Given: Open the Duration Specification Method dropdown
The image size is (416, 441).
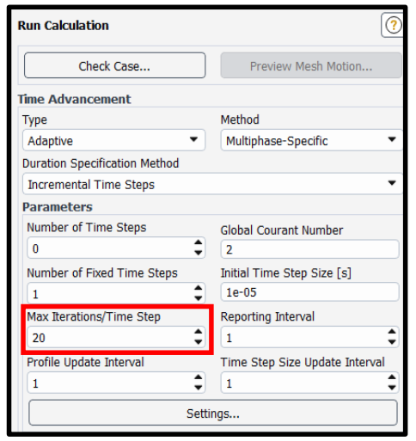Looking at the screenshot, I should 213,184.
